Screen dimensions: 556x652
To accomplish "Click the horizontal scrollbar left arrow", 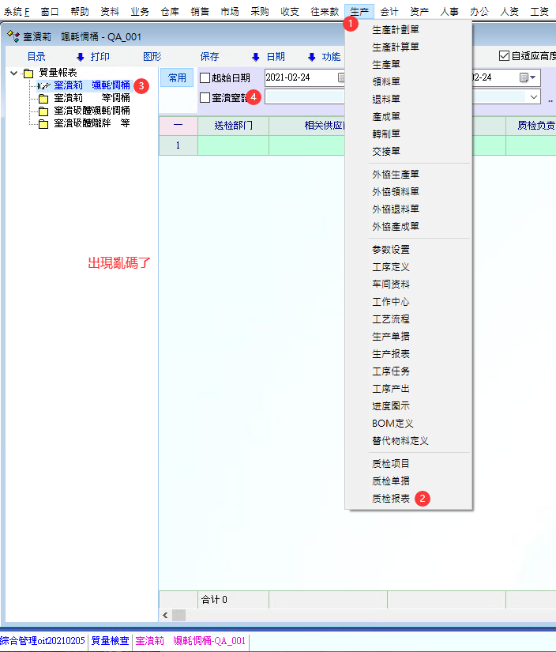I will pos(165,615).
